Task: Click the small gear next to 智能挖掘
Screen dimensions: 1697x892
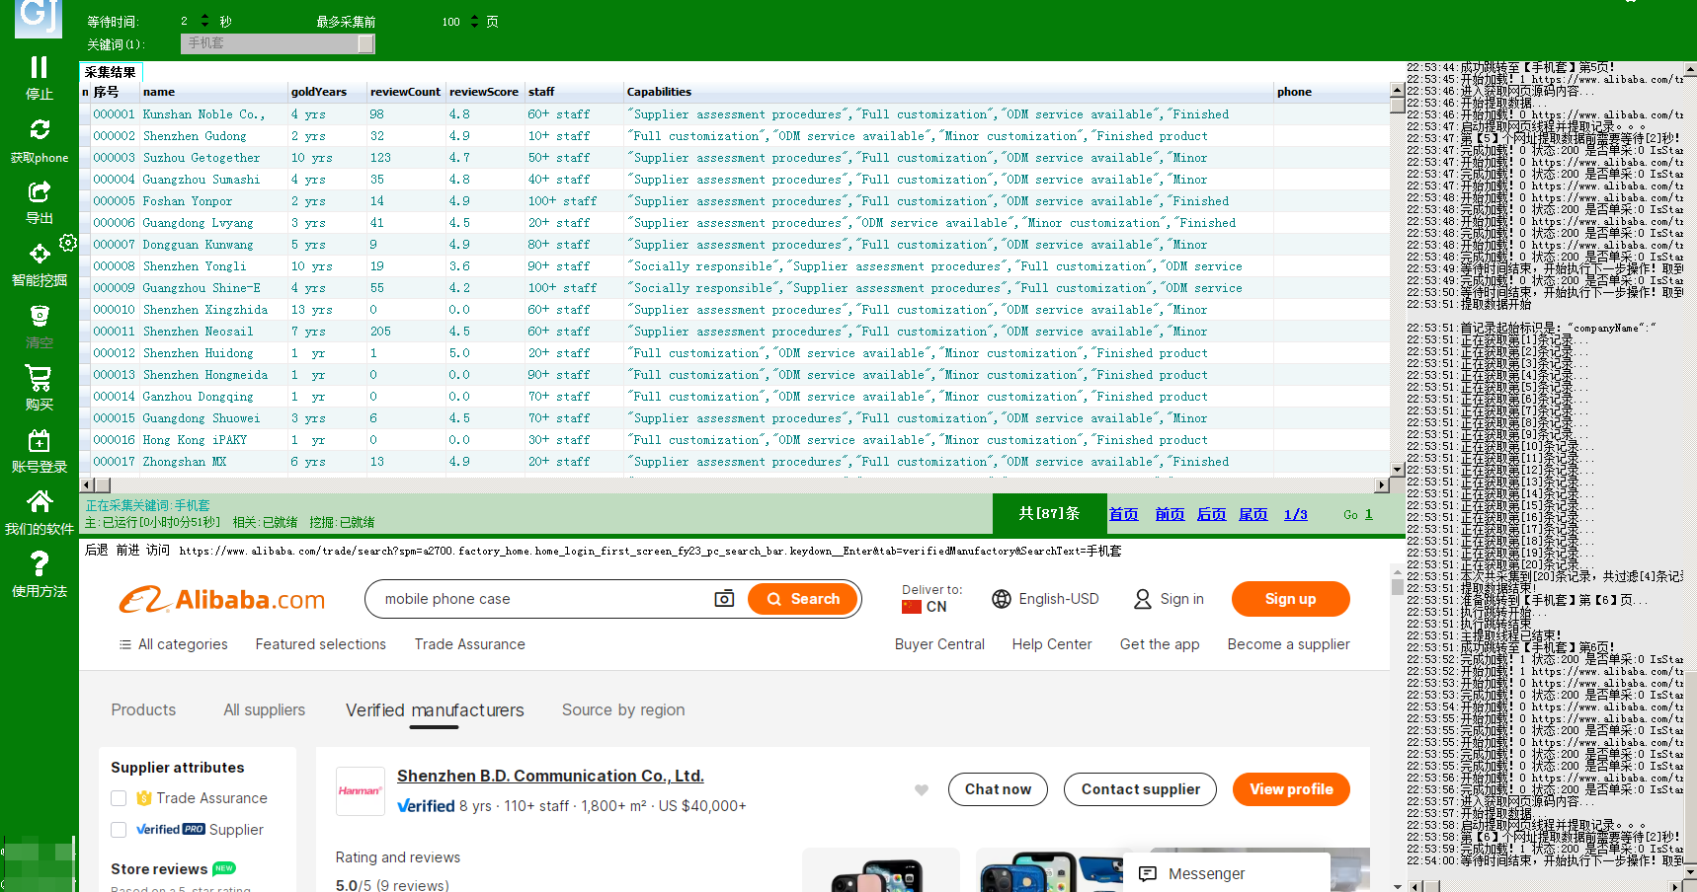Action: click(x=68, y=243)
